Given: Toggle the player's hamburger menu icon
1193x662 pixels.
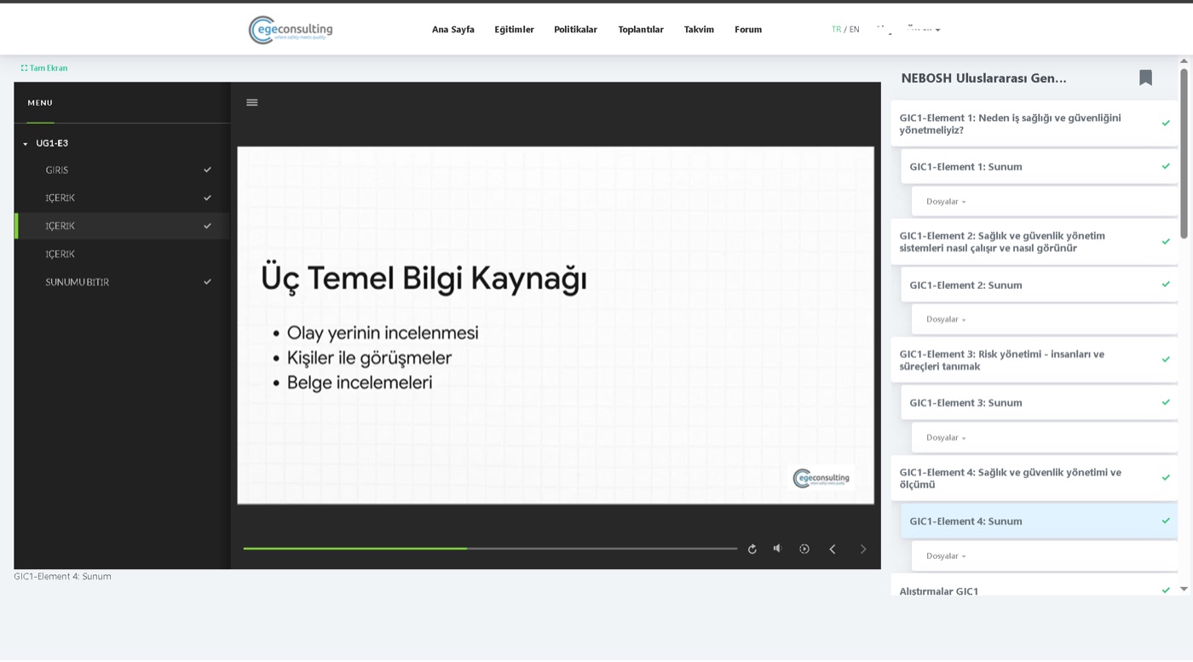Looking at the screenshot, I should pyautogui.click(x=252, y=102).
